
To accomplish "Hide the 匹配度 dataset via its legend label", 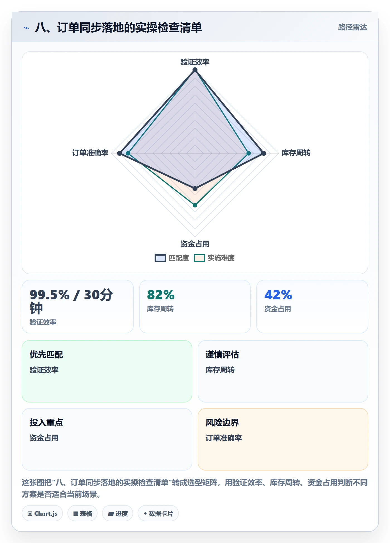I will tap(179, 258).
